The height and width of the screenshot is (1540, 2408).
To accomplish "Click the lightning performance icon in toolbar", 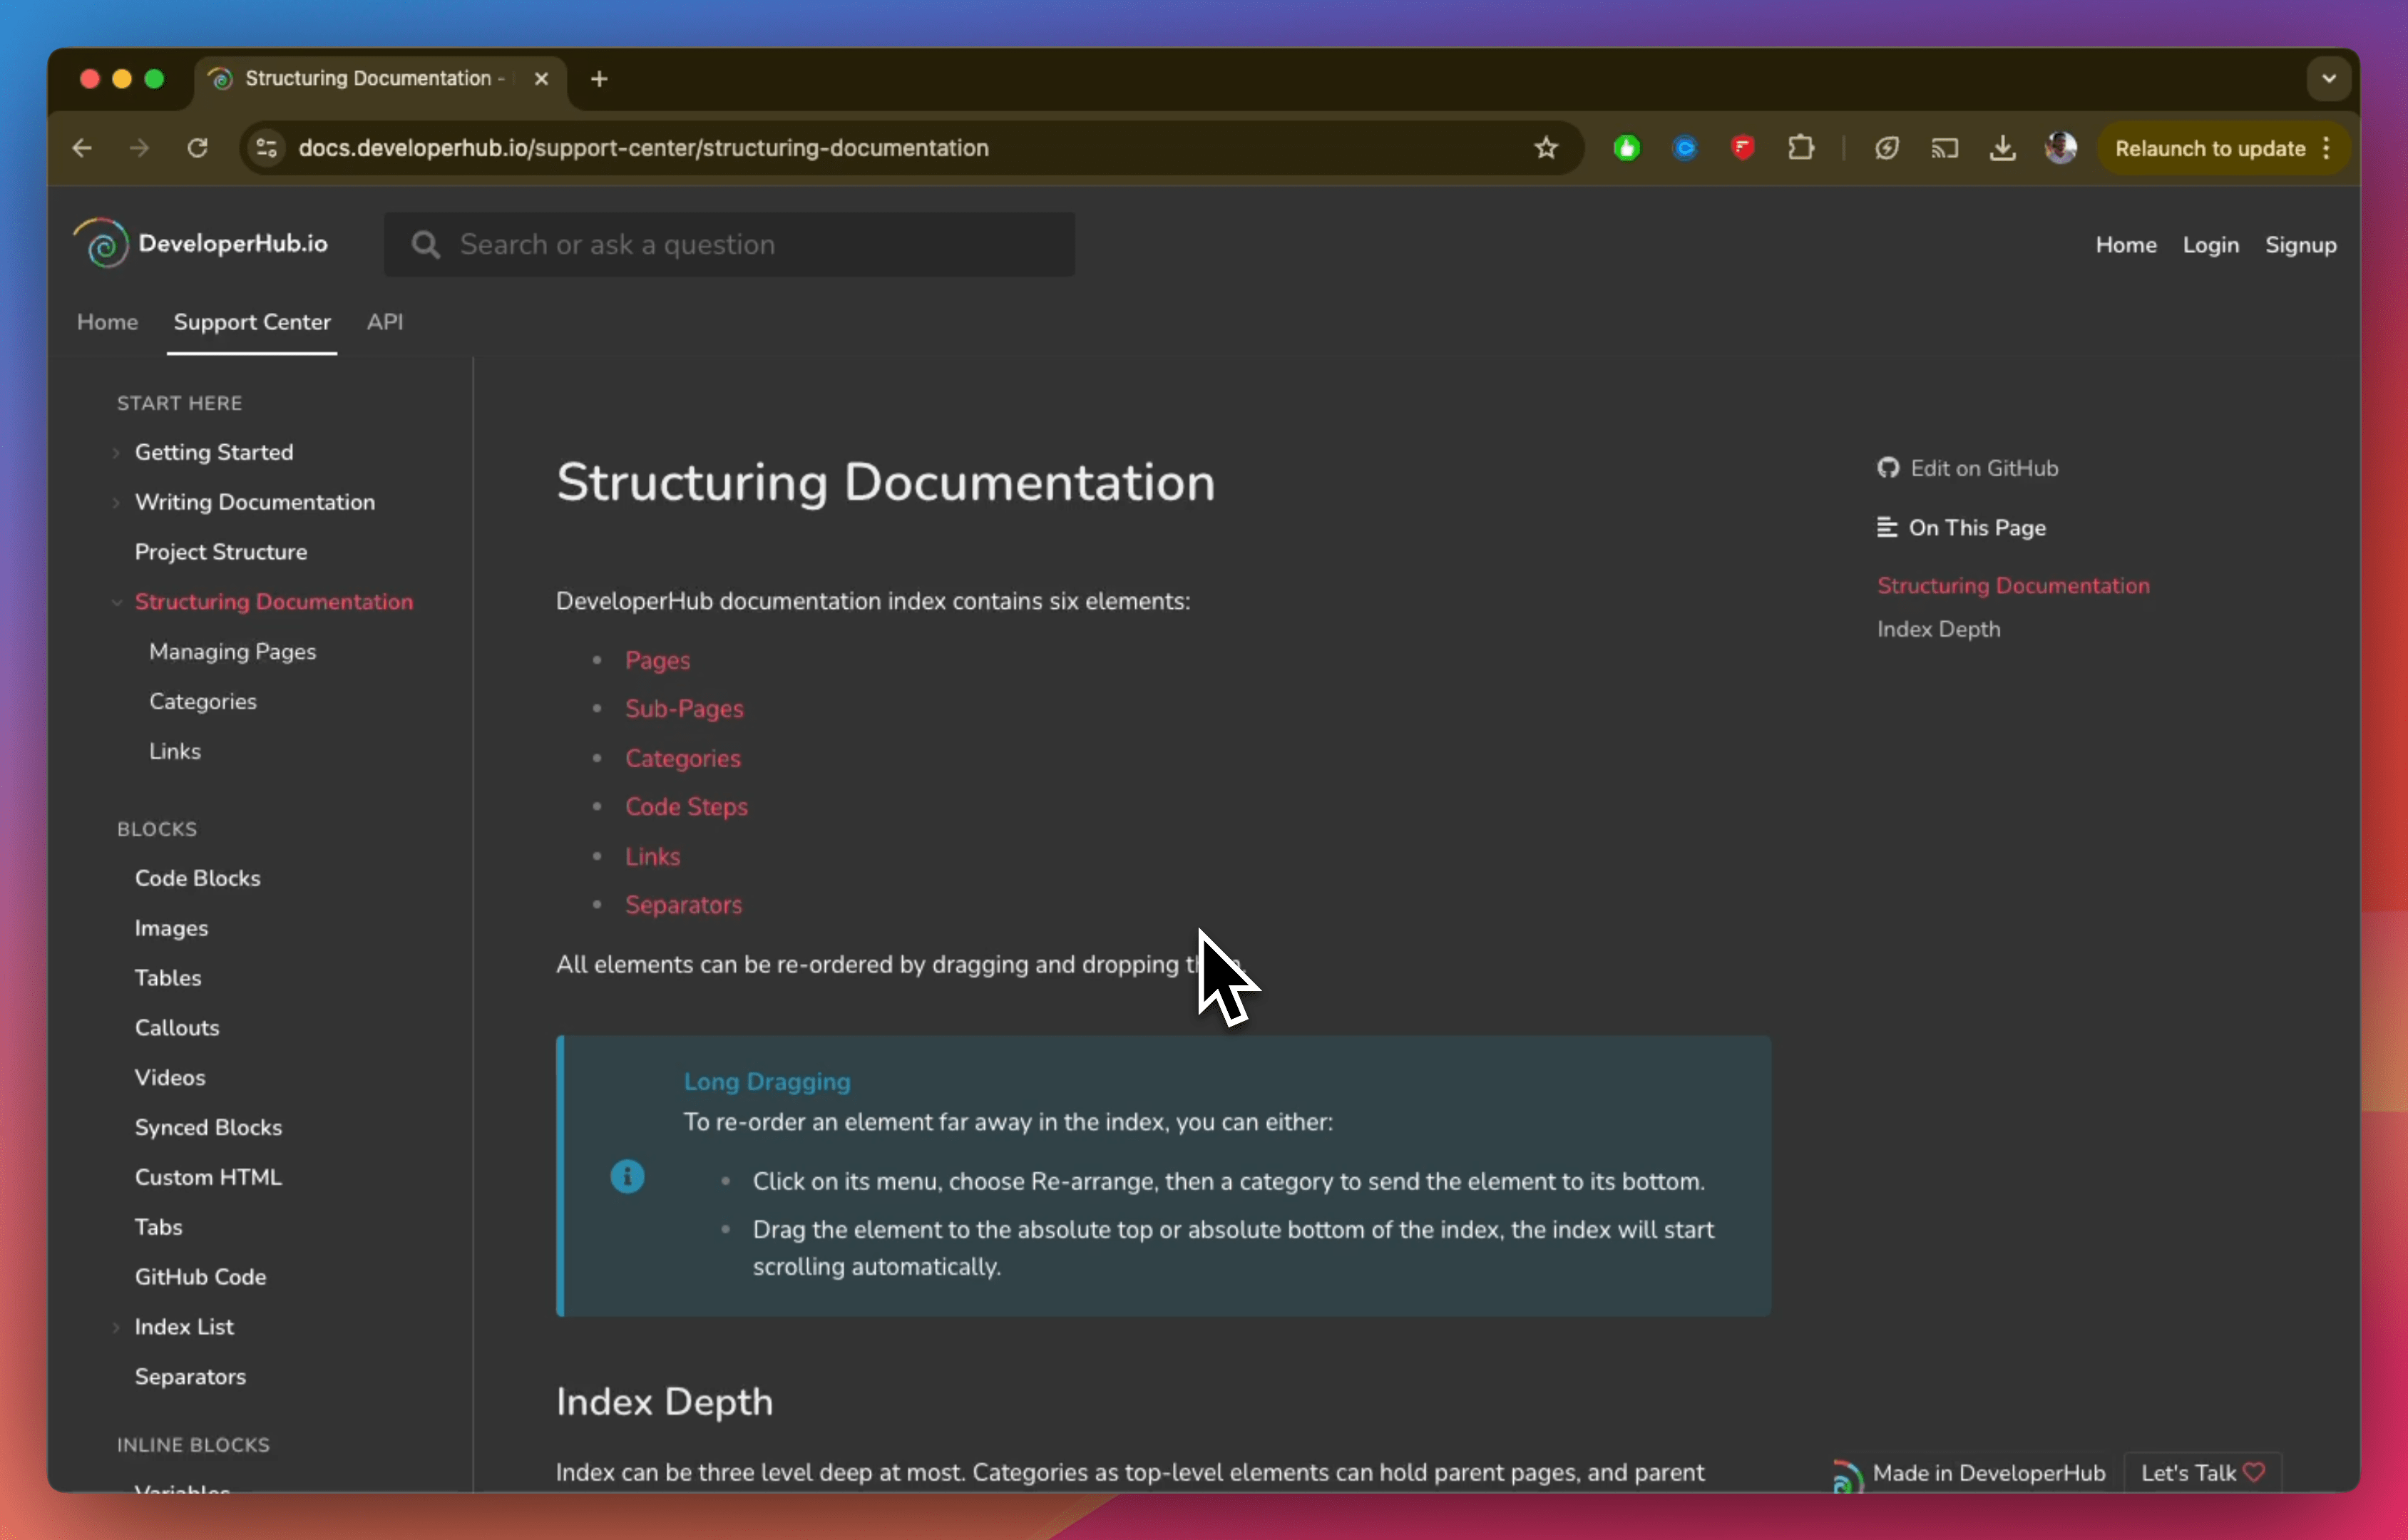I will tap(1886, 148).
